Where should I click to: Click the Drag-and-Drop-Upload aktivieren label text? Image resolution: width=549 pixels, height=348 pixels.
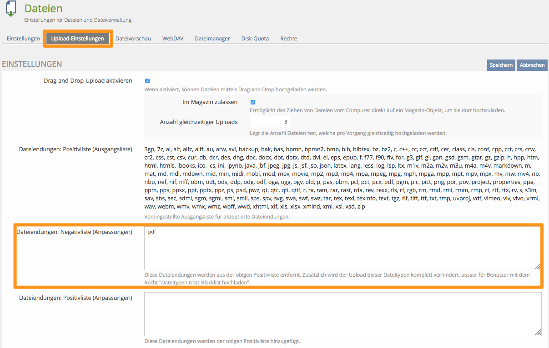tap(88, 81)
